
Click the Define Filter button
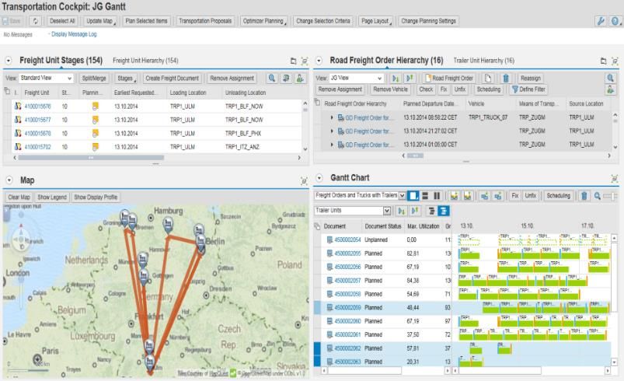528,89
